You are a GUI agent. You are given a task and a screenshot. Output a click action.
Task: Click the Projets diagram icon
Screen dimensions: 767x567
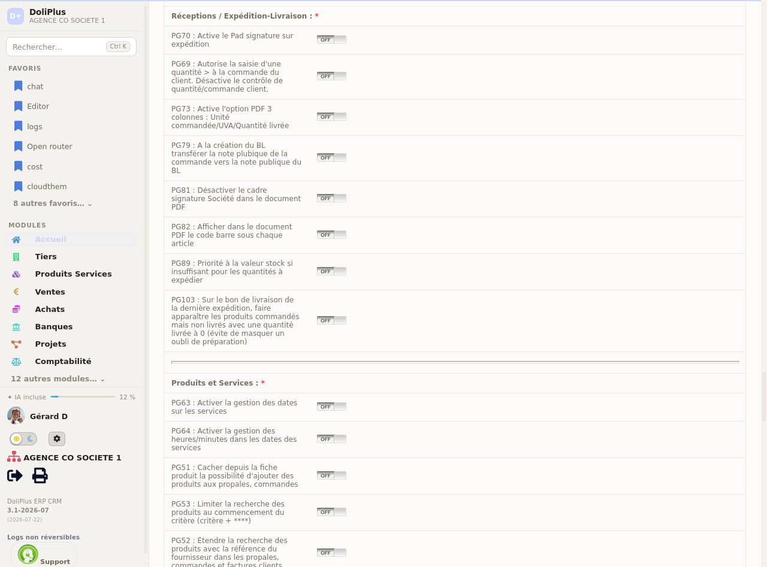pos(16,344)
